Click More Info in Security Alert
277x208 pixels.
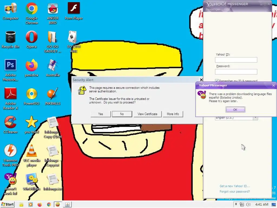pos(173,114)
